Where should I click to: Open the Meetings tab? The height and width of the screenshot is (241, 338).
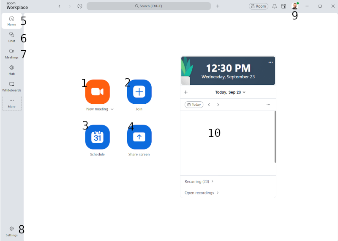(x=12, y=54)
